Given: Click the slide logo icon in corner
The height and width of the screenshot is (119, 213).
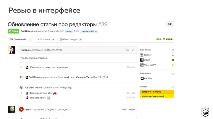Looking at the screenshot, I should (205, 112).
